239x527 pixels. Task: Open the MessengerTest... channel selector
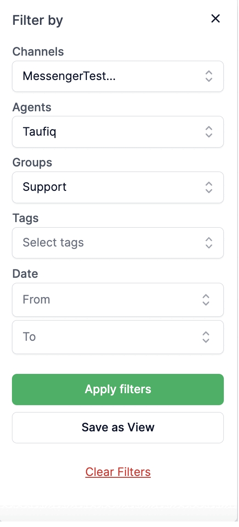tap(118, 76)
